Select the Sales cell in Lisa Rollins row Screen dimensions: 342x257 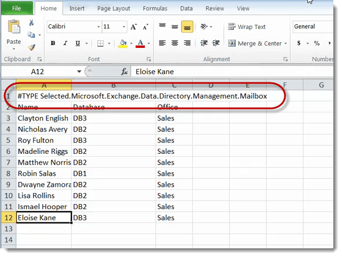click(174, 195)
